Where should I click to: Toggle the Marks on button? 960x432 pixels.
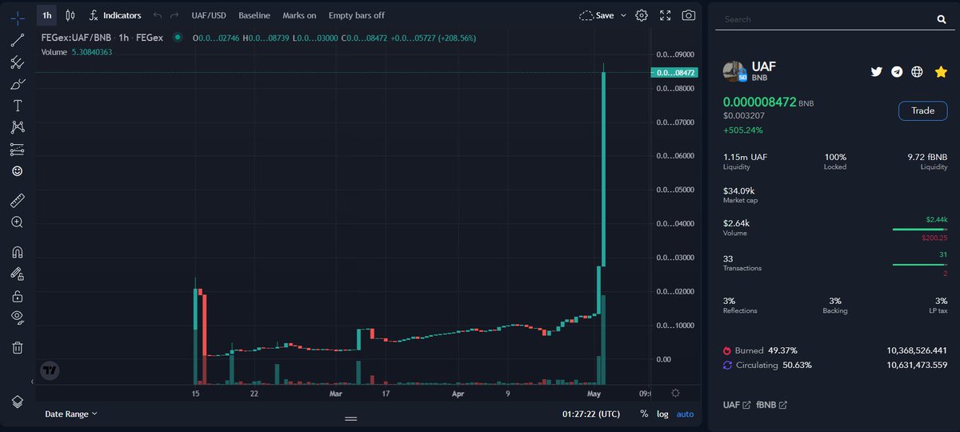299,15
